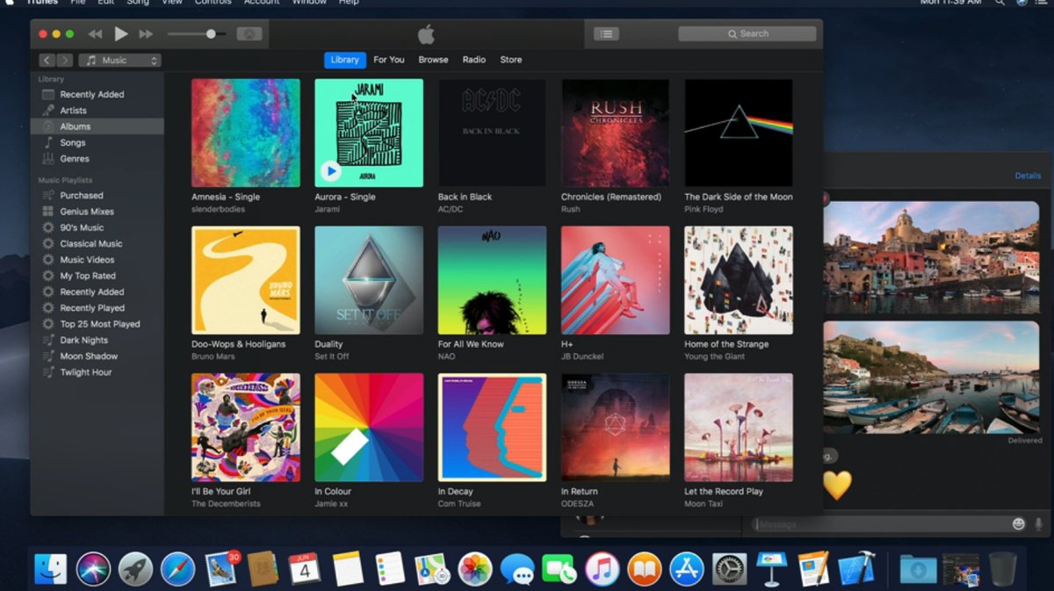Open The Dark Side of the Moon album
1054x591 pixels.
pos(739,133)
